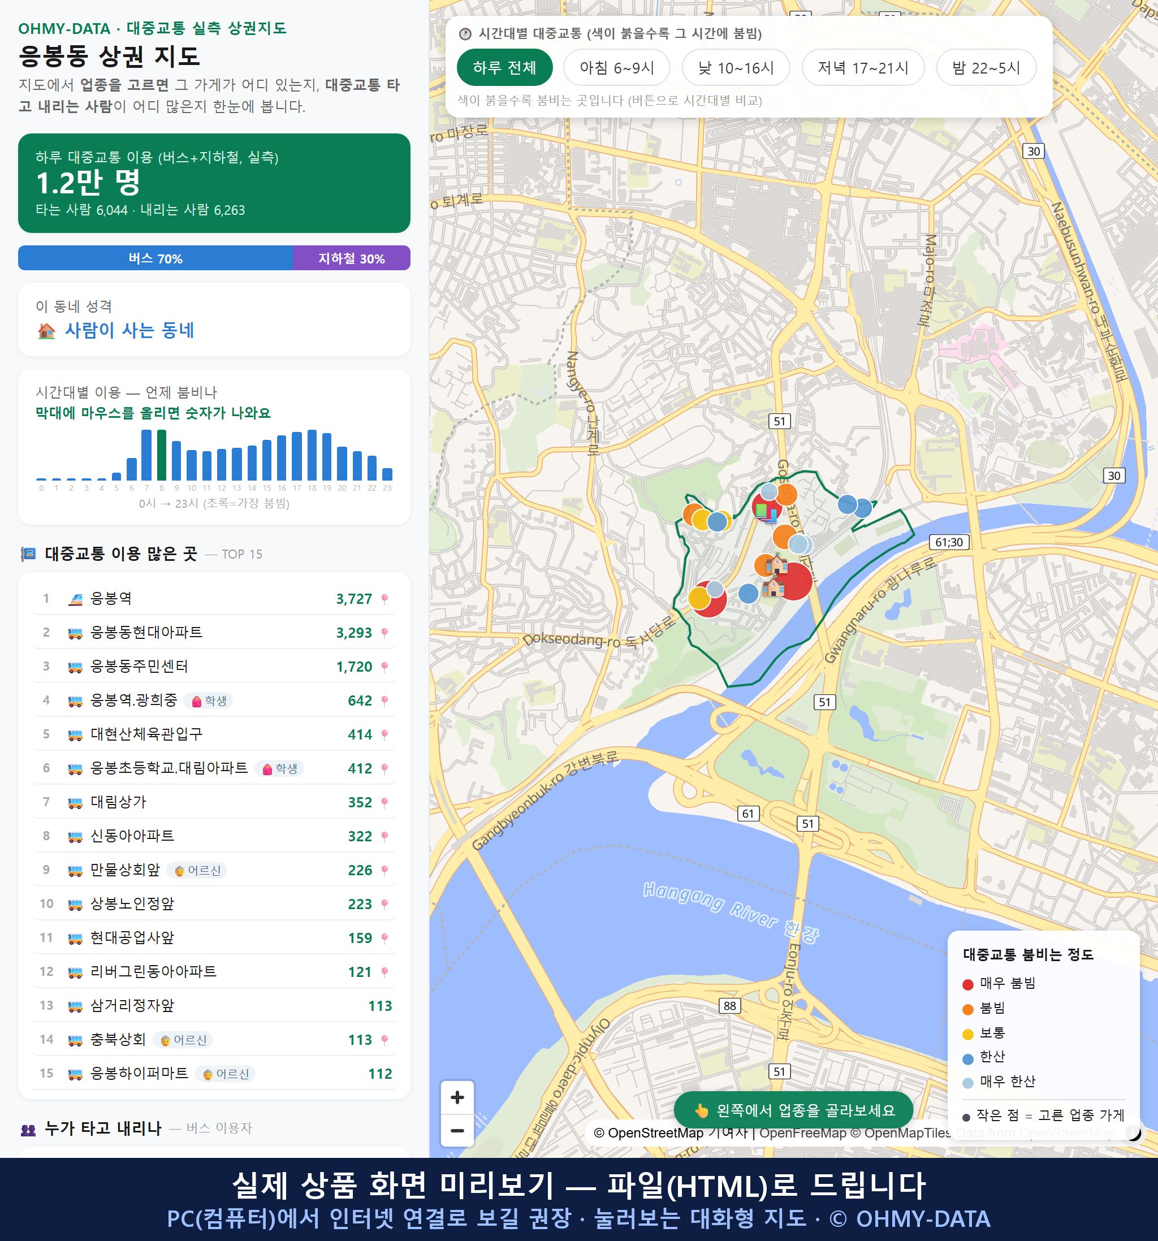Click the map pin icon for 충북상회

pos(384,1040)
